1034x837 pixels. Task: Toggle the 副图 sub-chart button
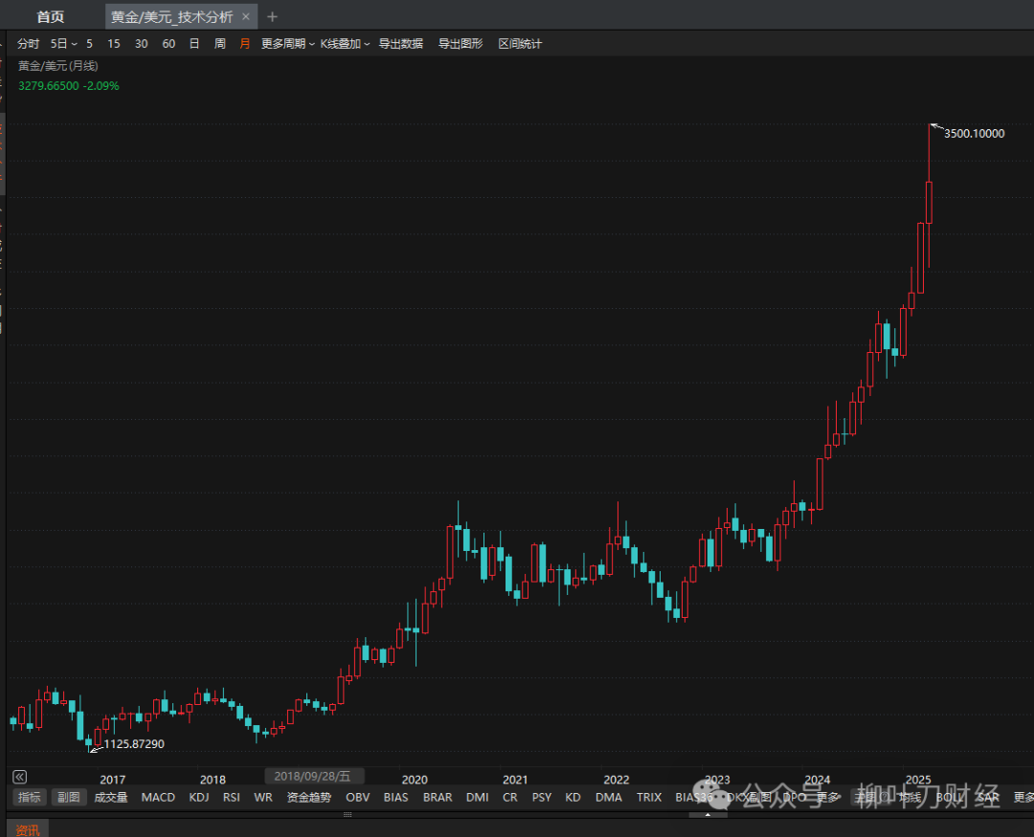pos(69,798)
